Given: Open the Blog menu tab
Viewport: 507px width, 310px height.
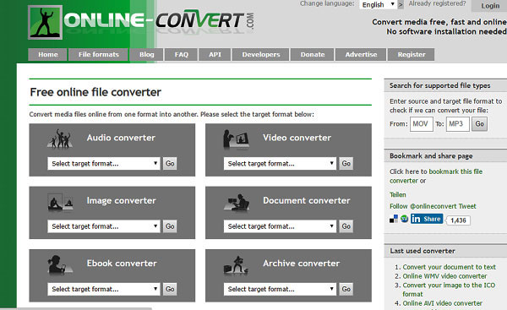Looking at the screenshot, I should coord(146,55).
